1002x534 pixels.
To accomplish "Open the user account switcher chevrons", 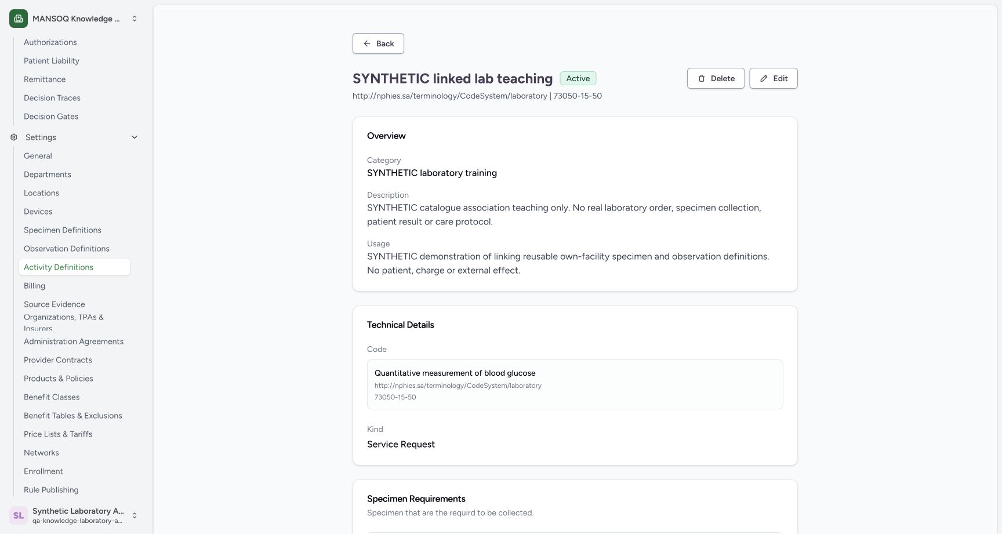I will (x=135, y=515).
